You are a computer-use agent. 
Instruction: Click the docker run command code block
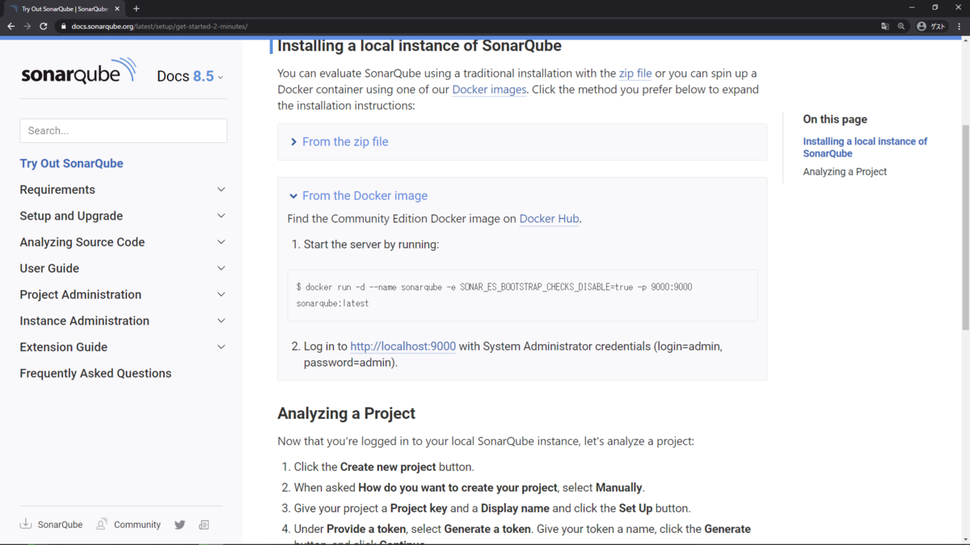(522, 295)
